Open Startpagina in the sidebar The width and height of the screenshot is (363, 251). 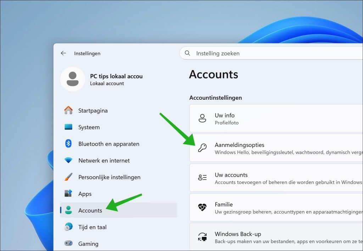(x=118, y=110)
